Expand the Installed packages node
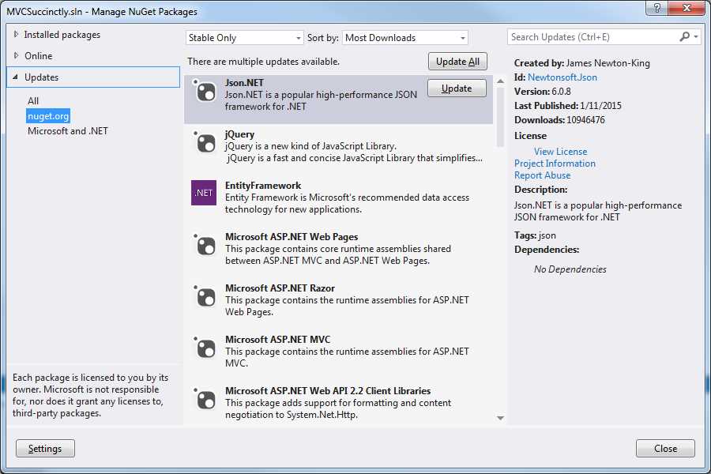Viewport: 711px width, 474px height. click(x=17, y=35)
